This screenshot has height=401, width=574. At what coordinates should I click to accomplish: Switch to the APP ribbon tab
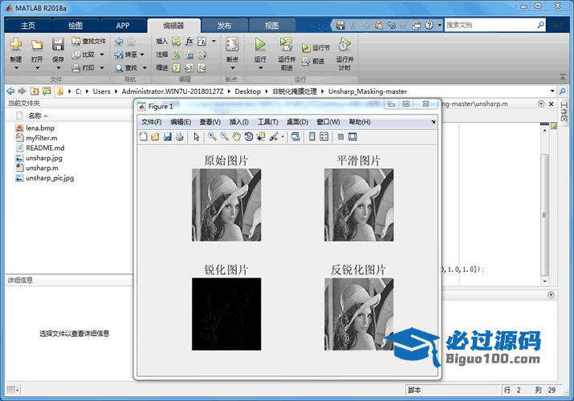(x=123, y=26)
